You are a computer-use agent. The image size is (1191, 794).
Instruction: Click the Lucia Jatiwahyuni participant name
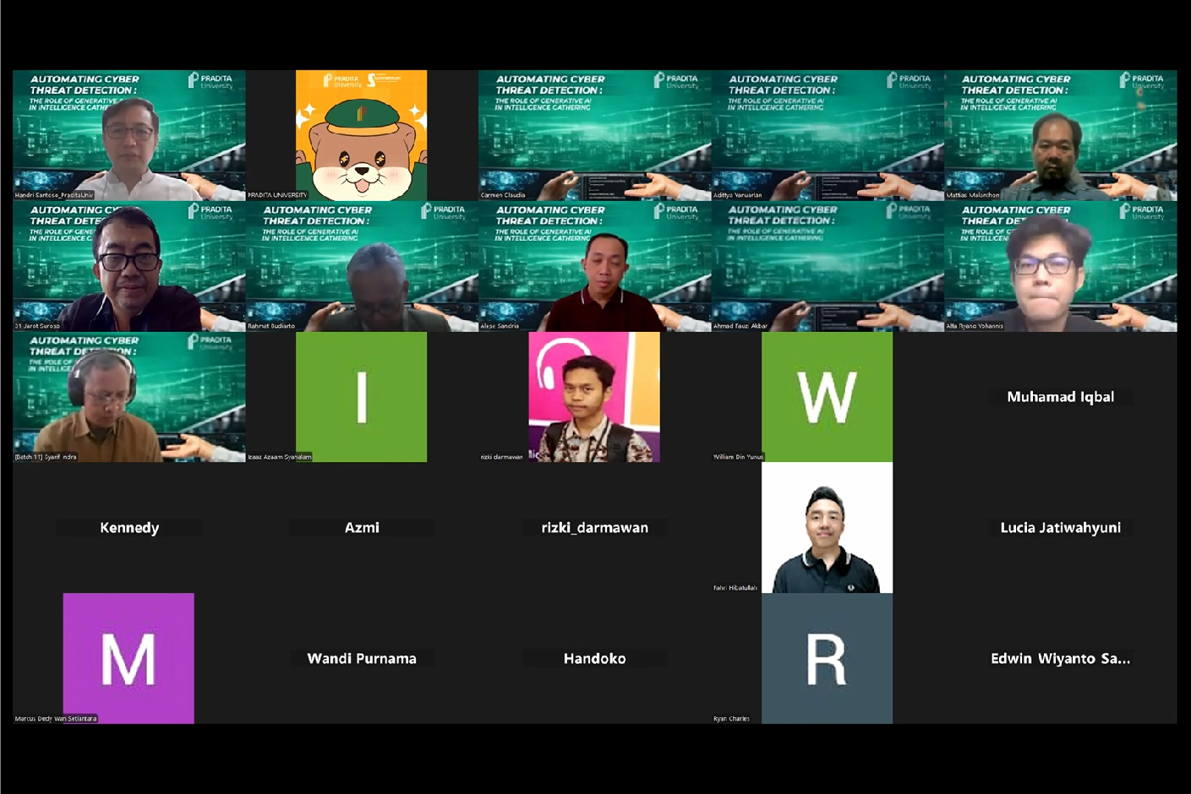(x=1060, y=528)
